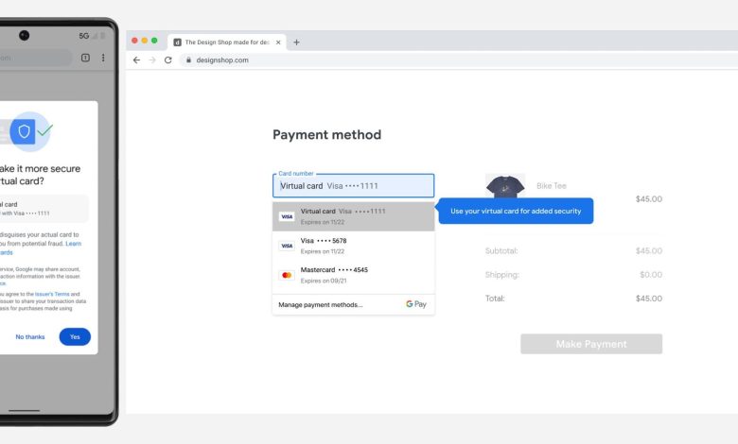738x444 pixels.
Task: Click the Bike Tee product thumbnail
Action: (x=504, y=187)
